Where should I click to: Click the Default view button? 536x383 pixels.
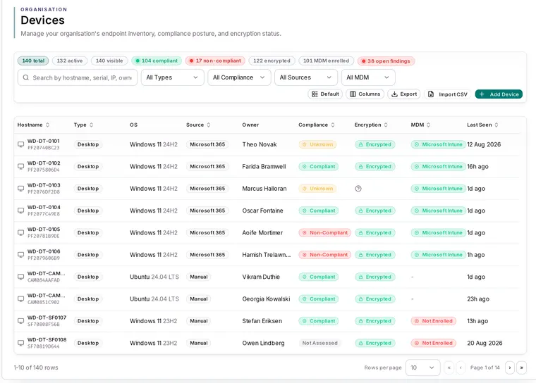[325, 94]
